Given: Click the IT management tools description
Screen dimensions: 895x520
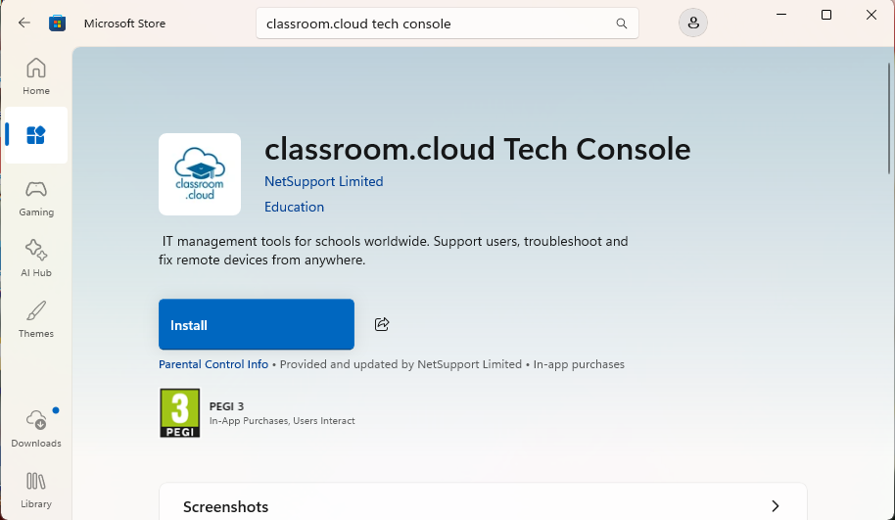Looking at the screenshot, I should (x=394, y=250).
